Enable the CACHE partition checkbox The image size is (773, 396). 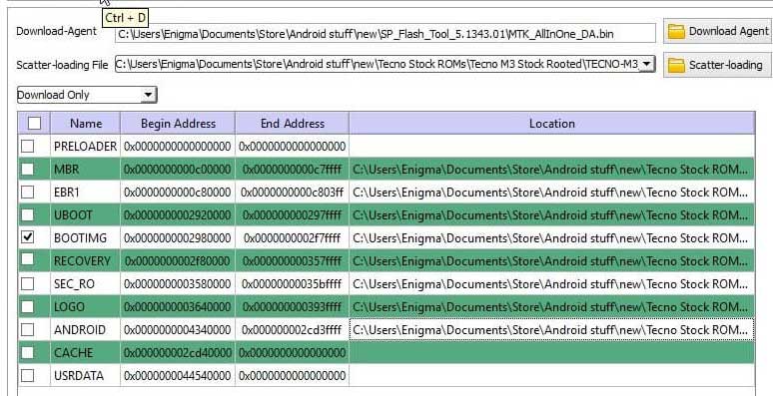coord(28,353)
